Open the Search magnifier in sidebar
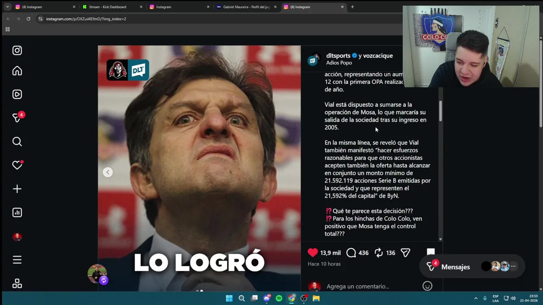Screen dimensions: 543x305 [x=17, y=141]
